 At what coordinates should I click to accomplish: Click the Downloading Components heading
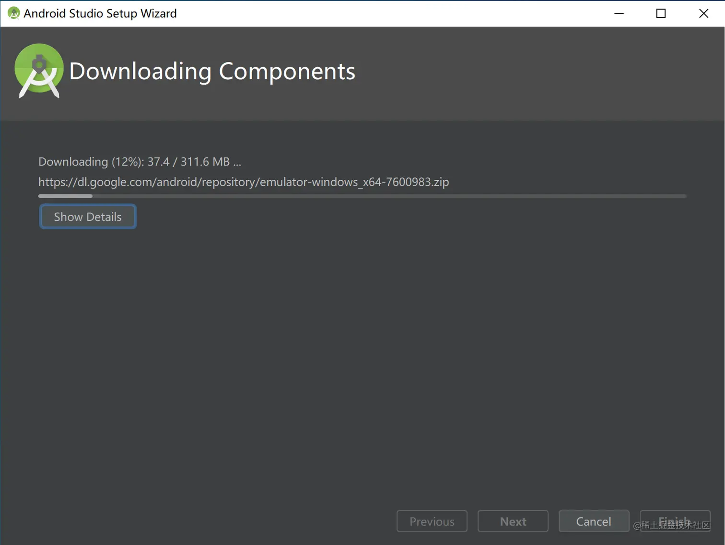pyautogui.click(x=212, y=71)
